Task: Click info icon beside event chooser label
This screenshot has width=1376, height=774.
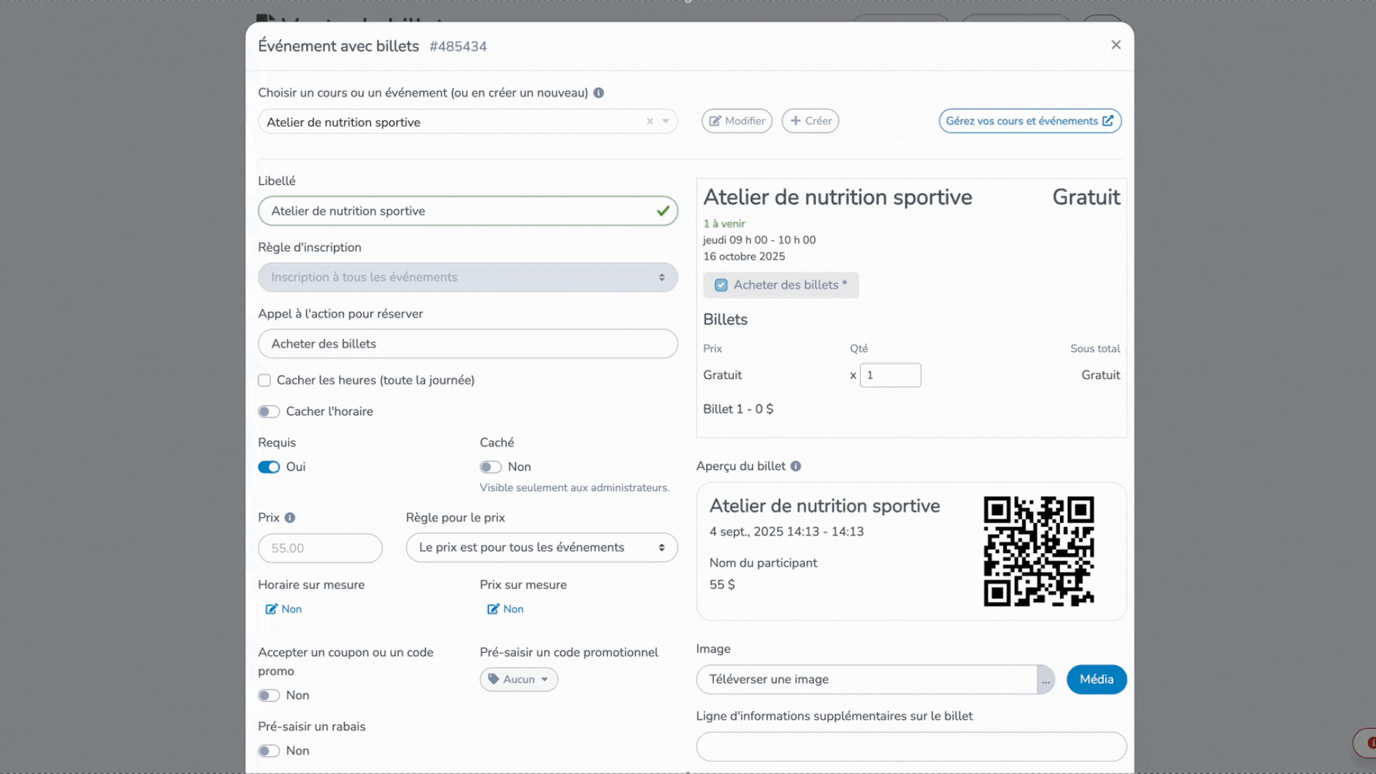Action: pyautogui.click(x=598, y=93)
